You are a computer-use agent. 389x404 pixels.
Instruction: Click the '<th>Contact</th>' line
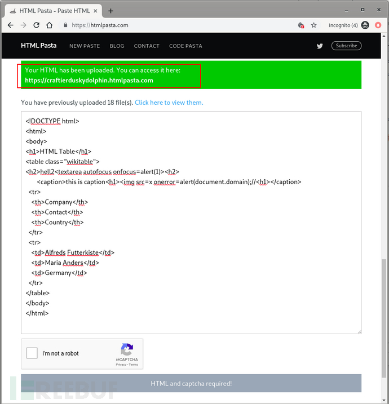click(58, 212)
